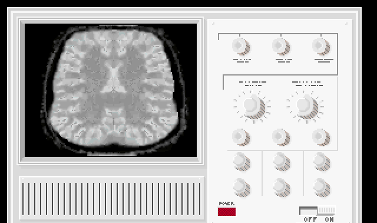Click the upper knob in the left bottom column
The width and height of the screenshot is (377, 223).
click(x=242, y=162)
